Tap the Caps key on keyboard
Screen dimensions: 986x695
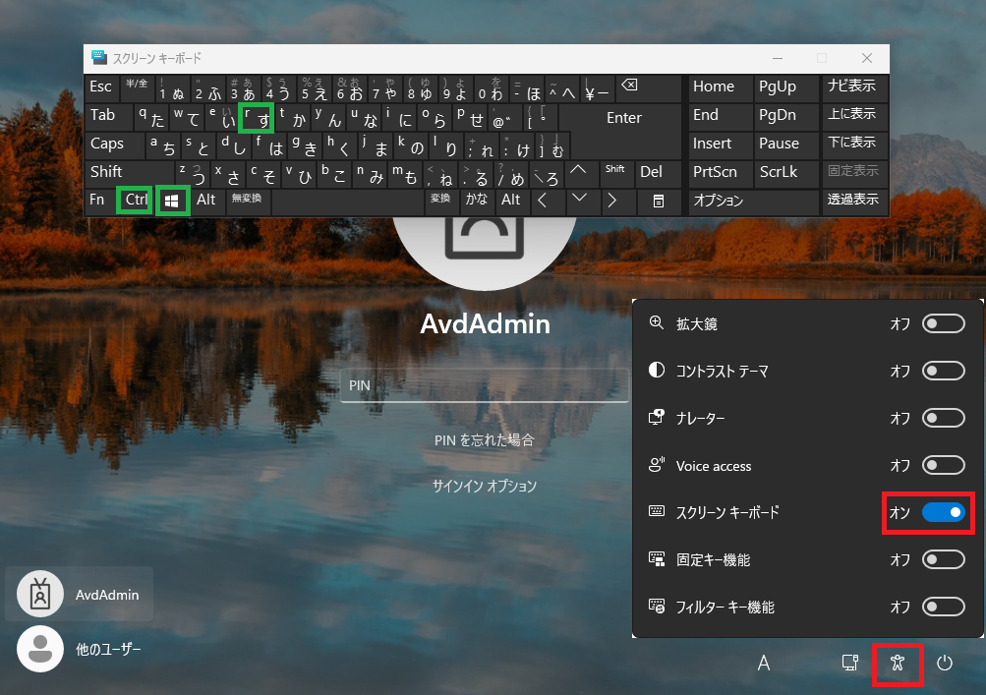click(114, 145)
